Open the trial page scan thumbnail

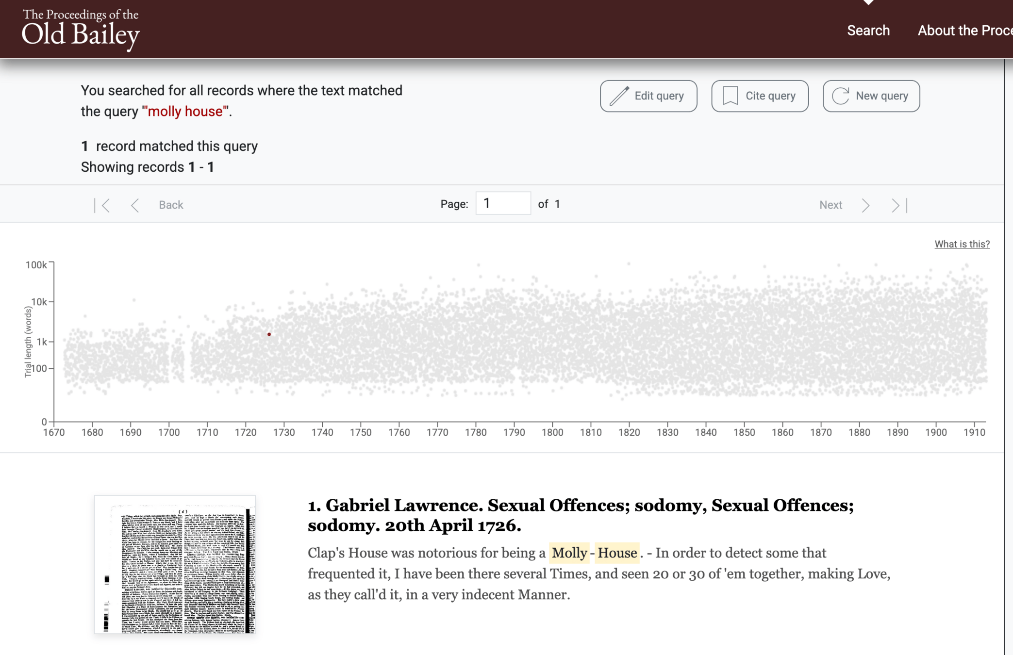175,564
